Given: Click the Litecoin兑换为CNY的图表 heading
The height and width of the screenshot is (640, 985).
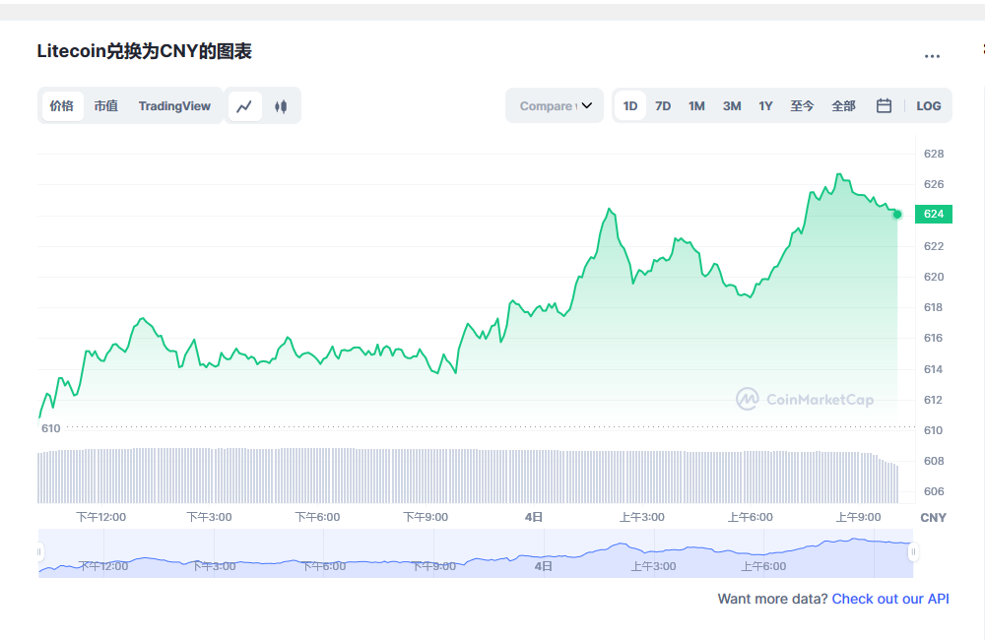Looking at the screenshot, I should (145, 51).
